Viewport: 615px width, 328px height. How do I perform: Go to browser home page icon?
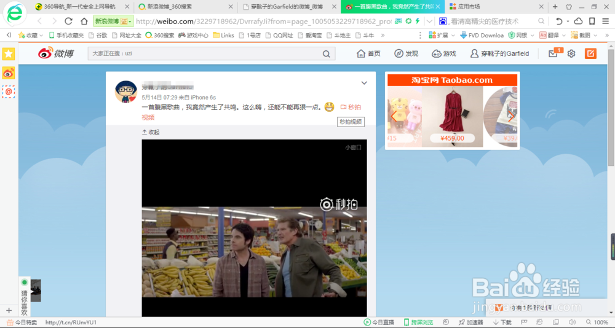(84, 21)
